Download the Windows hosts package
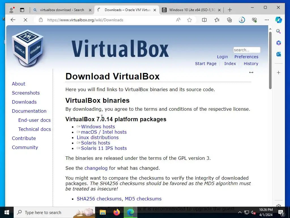 pyautogui.click(x=98, y=127)
